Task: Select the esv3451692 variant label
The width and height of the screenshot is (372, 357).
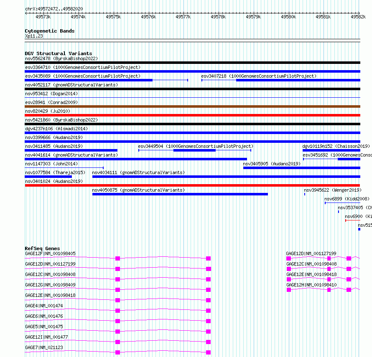Action: pos(337,155)
